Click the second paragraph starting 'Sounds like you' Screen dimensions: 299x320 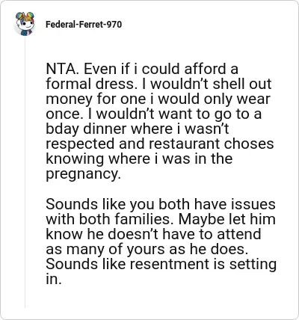(x=161, y=241)
